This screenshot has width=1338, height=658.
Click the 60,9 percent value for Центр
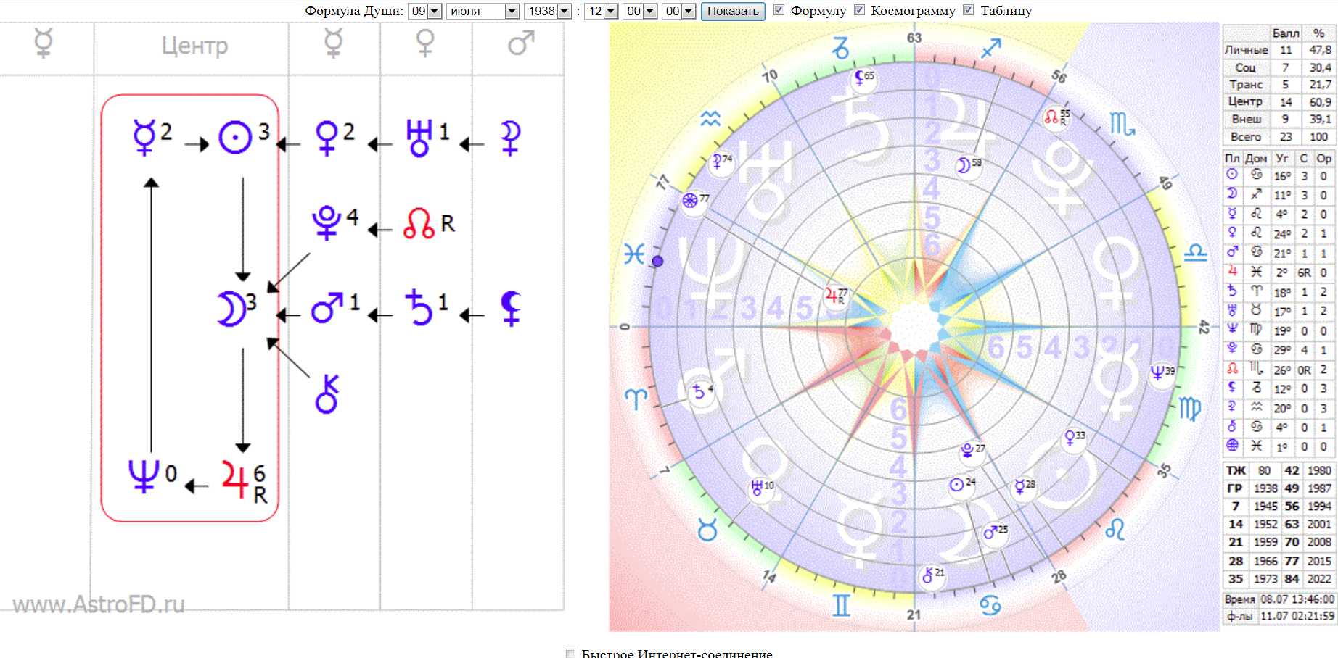point(1320,102)
